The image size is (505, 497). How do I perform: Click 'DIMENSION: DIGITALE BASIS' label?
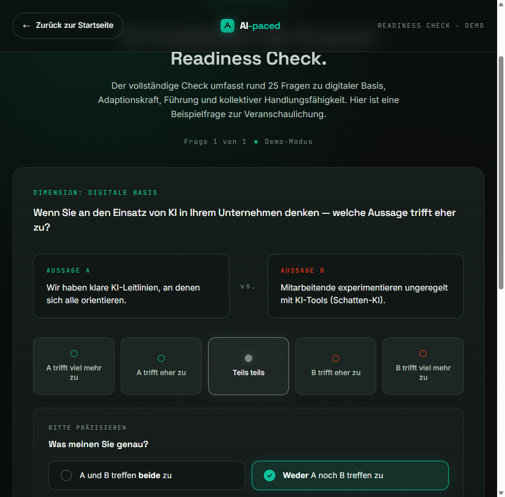click(95, 193)
